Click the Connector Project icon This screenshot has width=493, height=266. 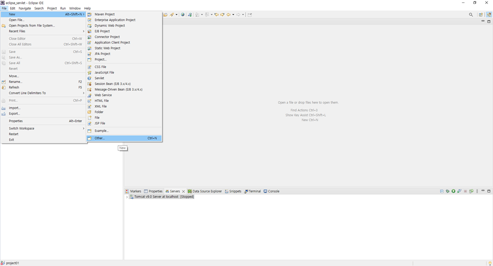click(x=90, y=37)
